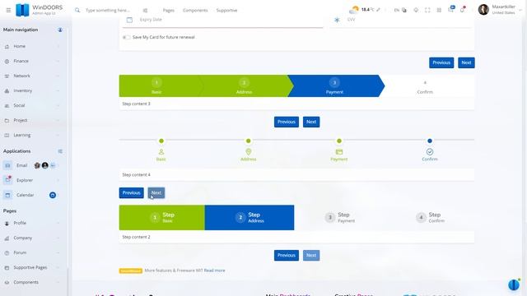
Task: Open the Read more link
Action: [214, 271]
